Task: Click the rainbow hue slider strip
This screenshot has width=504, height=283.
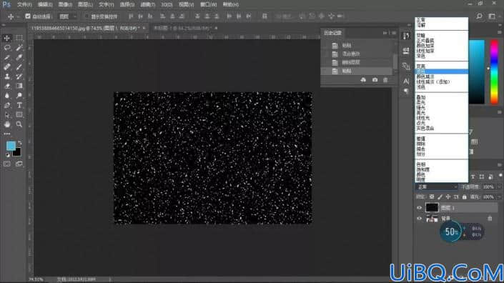Action: tap(494, 72)
